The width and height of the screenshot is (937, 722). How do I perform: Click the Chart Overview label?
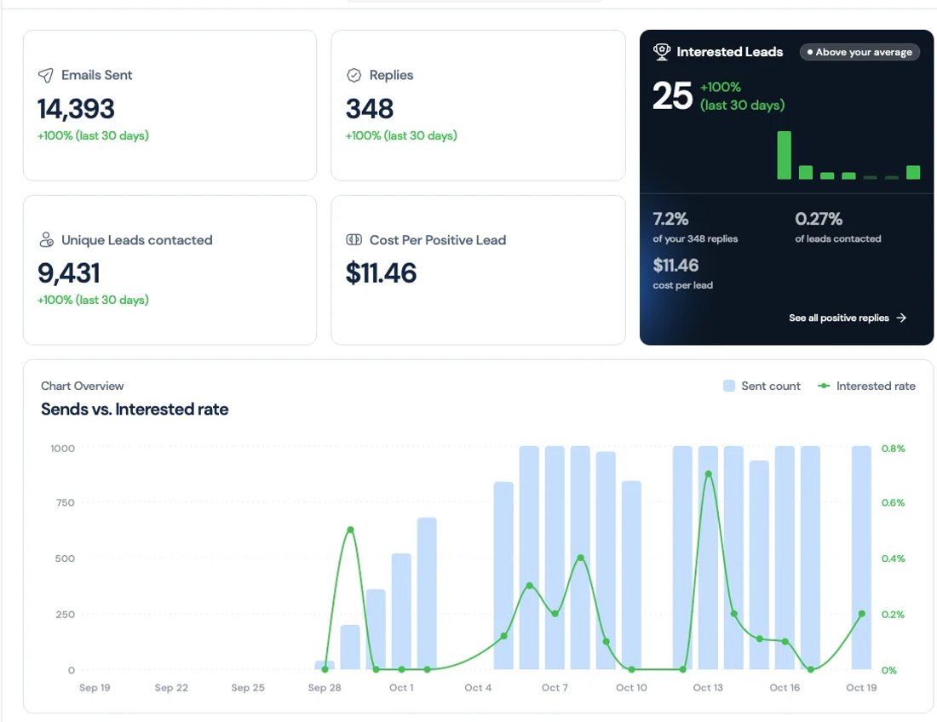pyautogui.click(x=82, y=386)
